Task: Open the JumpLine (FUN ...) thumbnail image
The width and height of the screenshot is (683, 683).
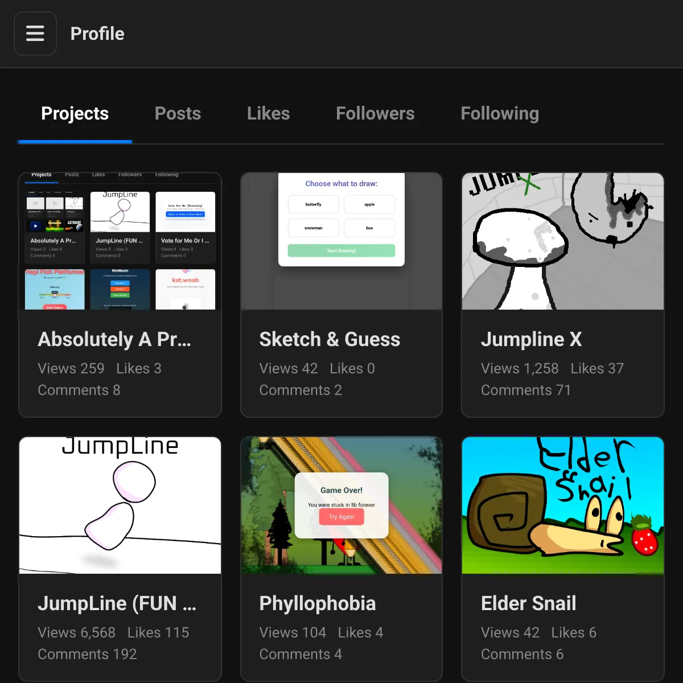Action: pyautogui.click(x=120, y=505)
